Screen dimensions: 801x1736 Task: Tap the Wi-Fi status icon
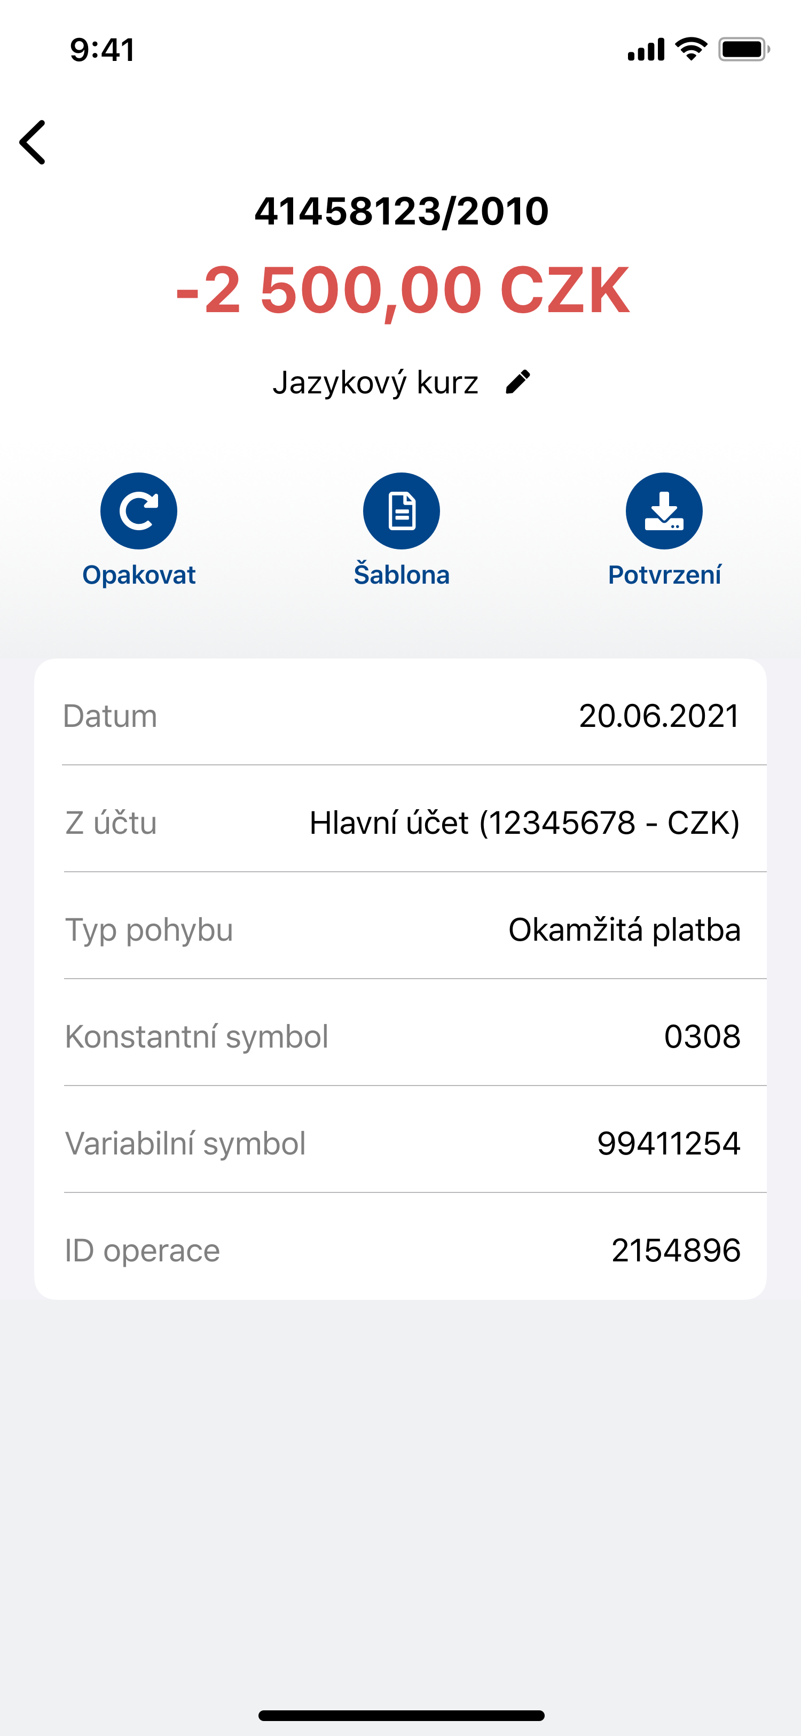click(690, 49)
